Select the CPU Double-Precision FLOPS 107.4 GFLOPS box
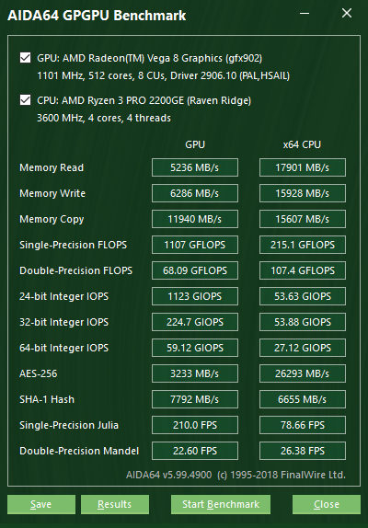 [x=303, y=270]
